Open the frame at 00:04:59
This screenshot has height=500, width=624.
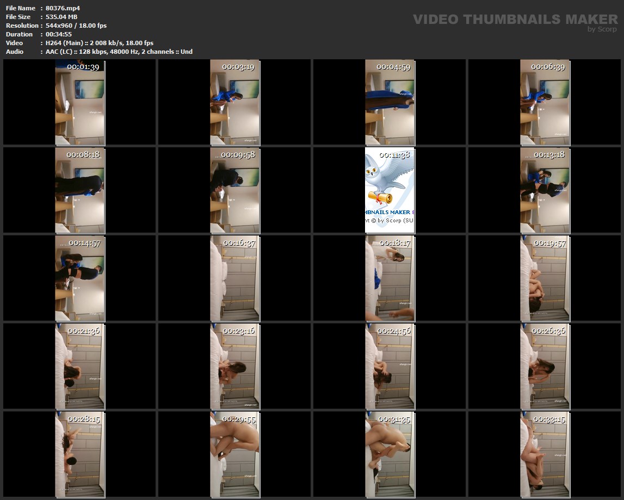pyautogui.click(x=390, y=102)
